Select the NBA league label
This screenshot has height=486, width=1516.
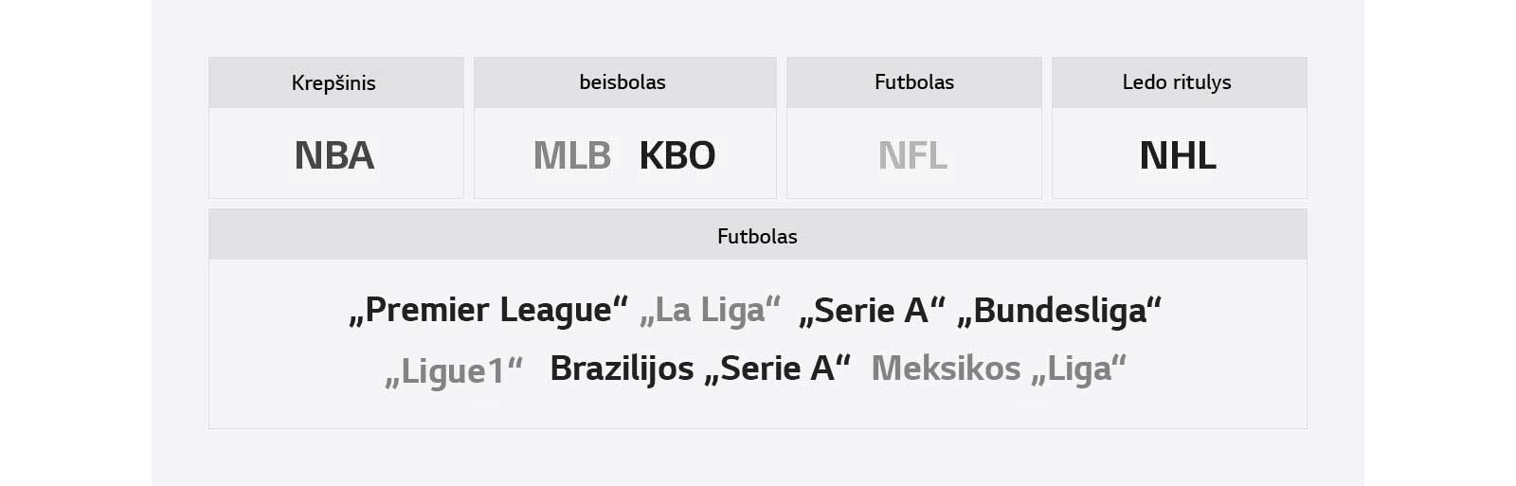click(x=334, y=155)
